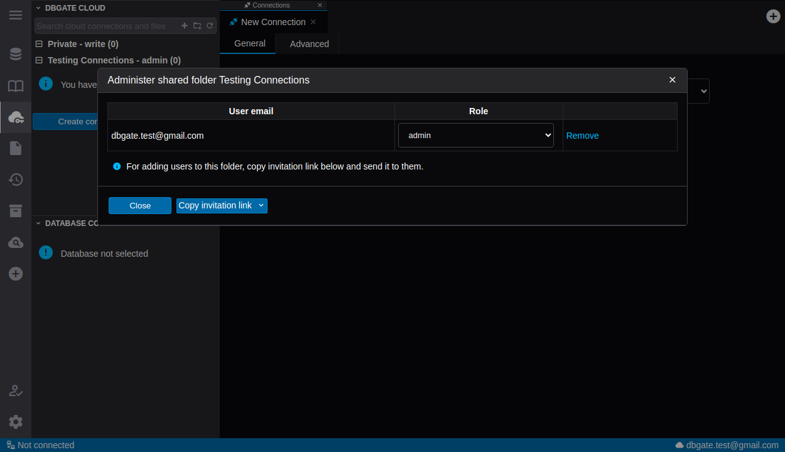Close the Administer shared folder dialog
The width and height of the screenshot is (785, 452).
point(672,80)
